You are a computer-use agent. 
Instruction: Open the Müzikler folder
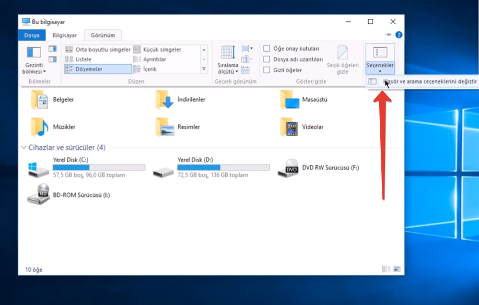(53, 127)
